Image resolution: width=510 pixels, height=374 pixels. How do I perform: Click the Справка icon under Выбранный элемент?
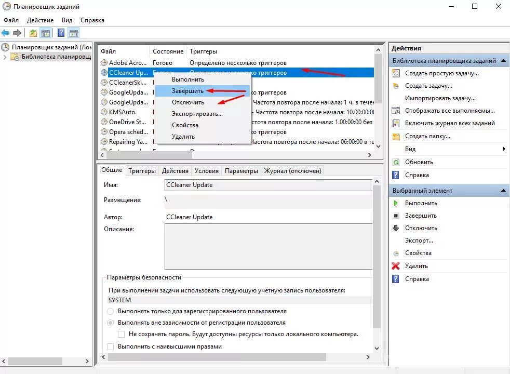(x=396, y=279)
